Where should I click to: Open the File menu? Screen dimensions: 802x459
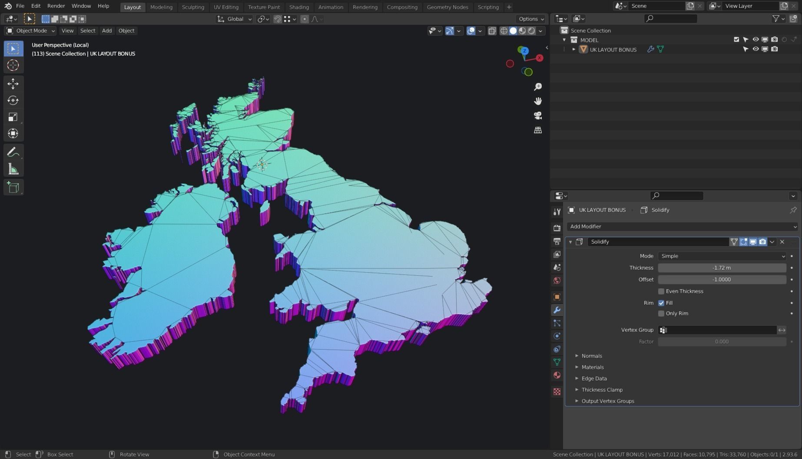click(20, 6)
